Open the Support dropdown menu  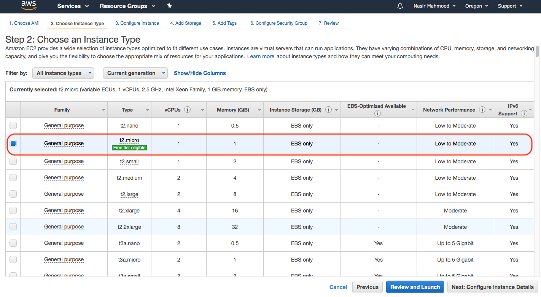point(510,6)
